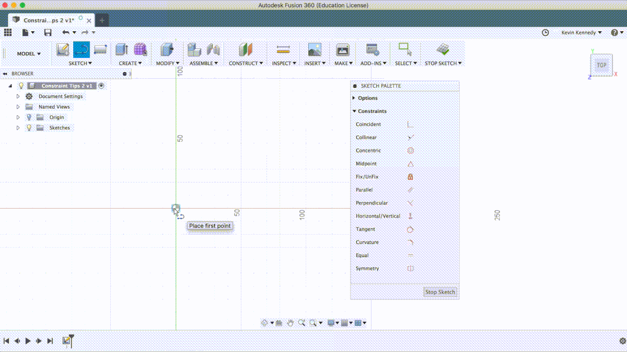The width and height of the screenshot is (627, 352).
Task: Expand the Document Settings tree node
Action: pos(18,96)
